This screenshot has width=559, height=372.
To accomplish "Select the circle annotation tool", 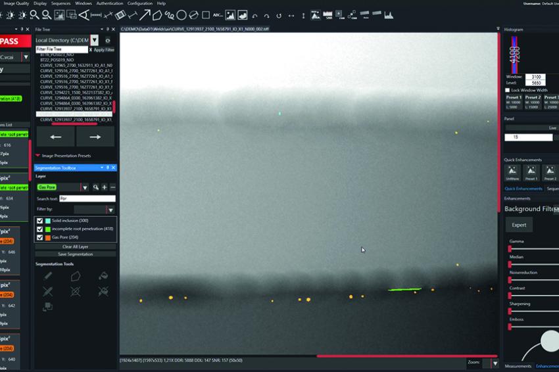I will [182, 15].
